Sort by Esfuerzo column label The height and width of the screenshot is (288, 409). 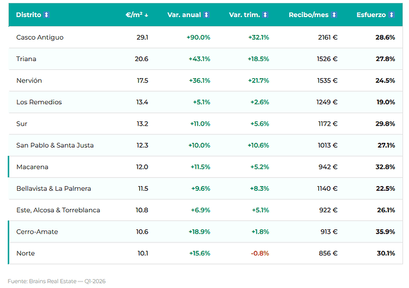coord(371,15)
